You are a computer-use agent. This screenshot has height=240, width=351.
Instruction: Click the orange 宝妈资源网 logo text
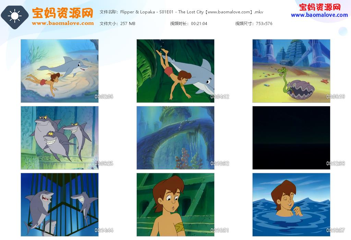point(62,13)
